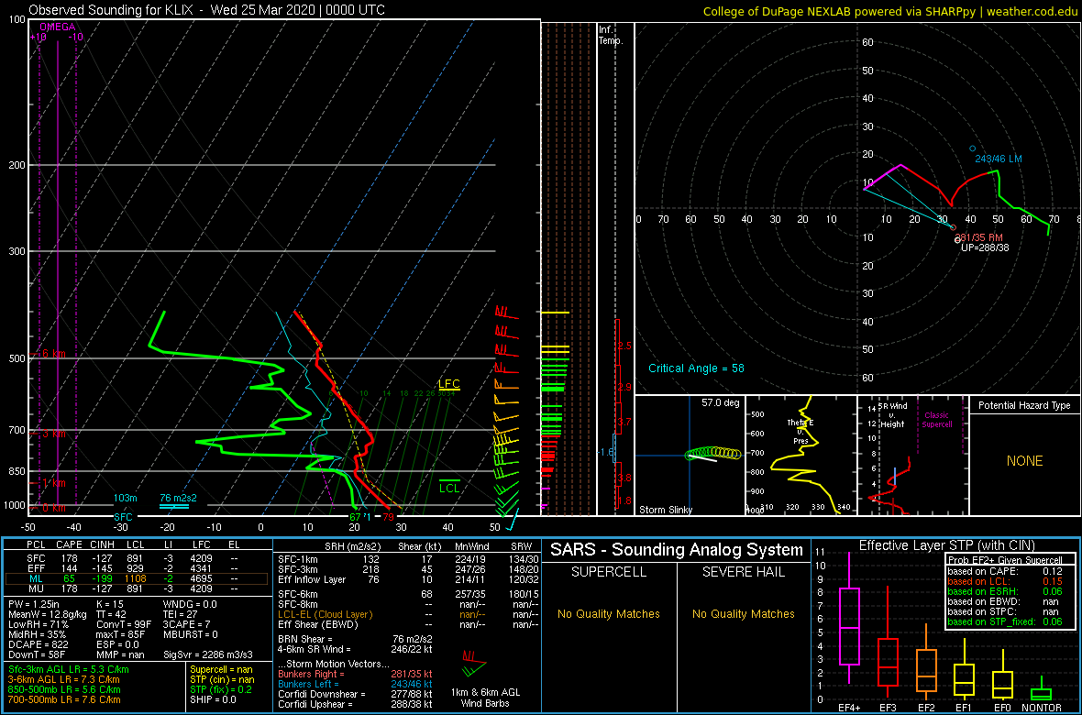This screenshot has width=1082, height=715.
Task: Select the SEVERE HAIL column header
Action: [x=744, y=573]
